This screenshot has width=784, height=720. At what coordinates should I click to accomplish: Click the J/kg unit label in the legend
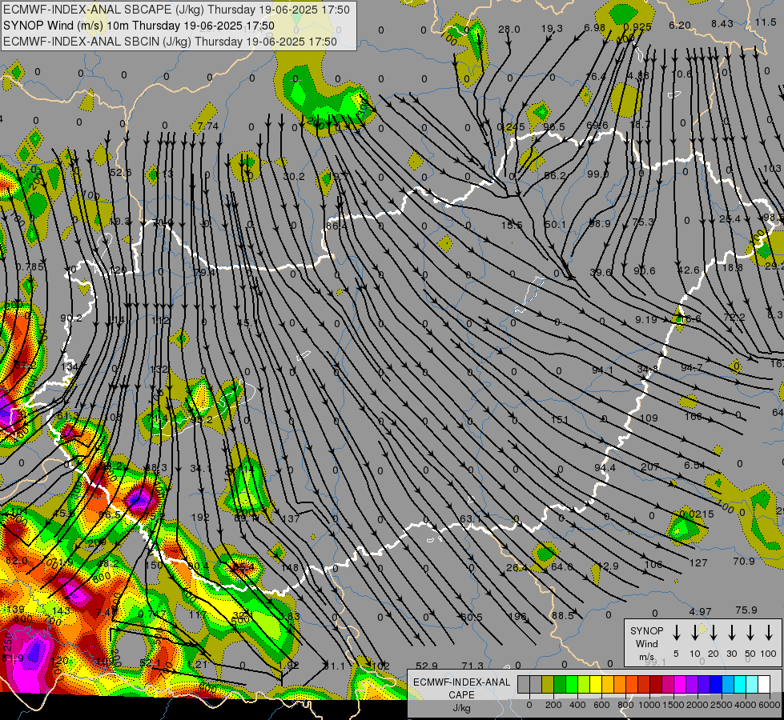coord(461,708)
